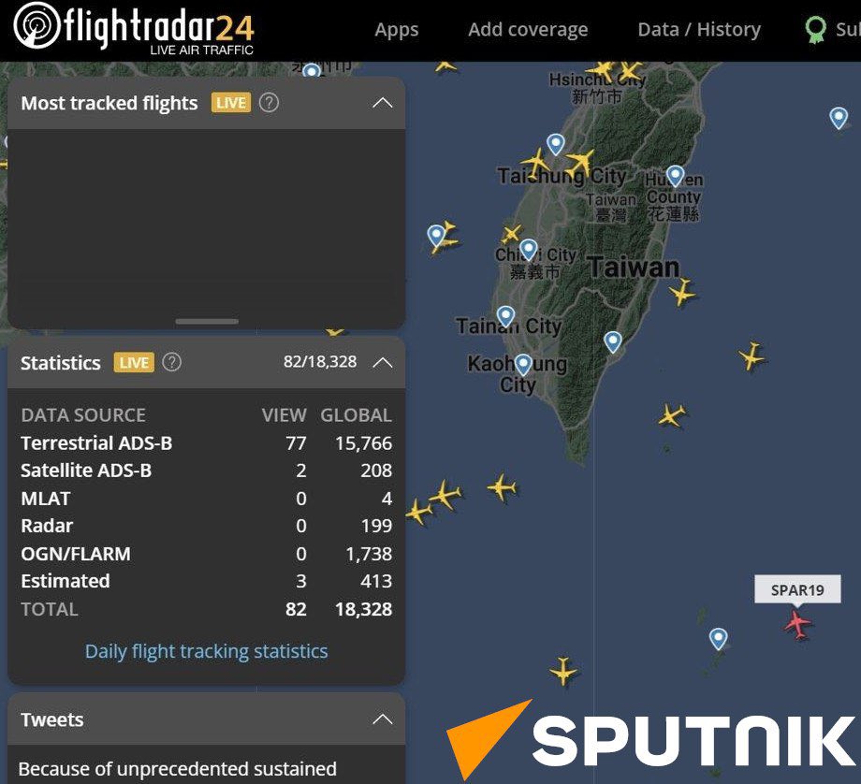
Task: Click the Flightradar24 logo
Action: pyautogui.click(x=134, y=30)
